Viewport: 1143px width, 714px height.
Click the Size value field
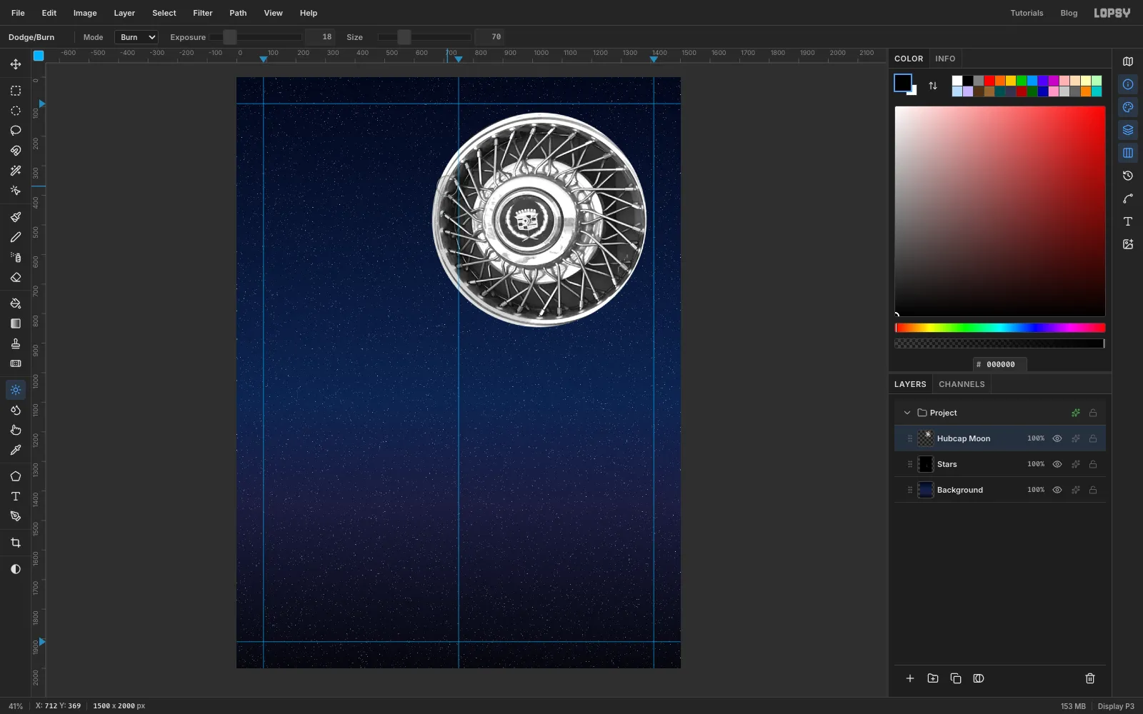(x=490, y=37)
